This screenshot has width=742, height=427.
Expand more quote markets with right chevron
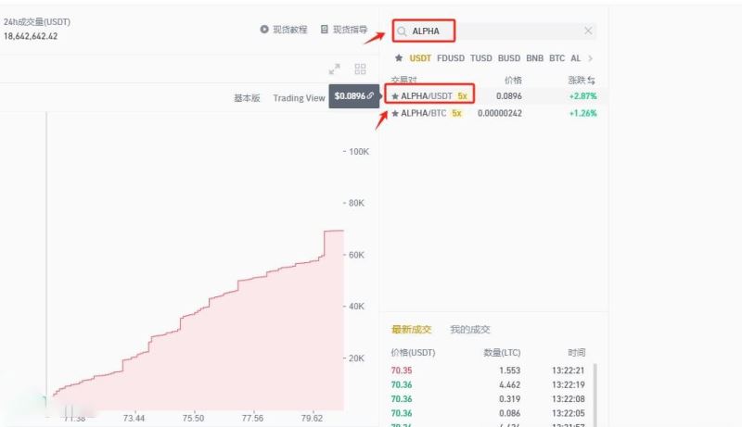pos(591,58)
